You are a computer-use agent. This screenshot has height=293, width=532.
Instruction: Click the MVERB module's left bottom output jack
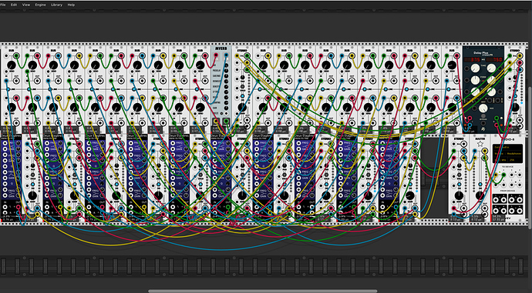[216, 121]
